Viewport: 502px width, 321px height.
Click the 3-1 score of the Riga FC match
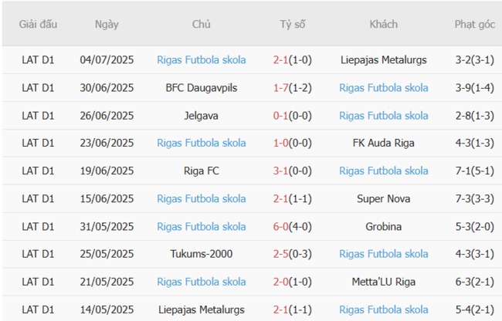[281, 171]
